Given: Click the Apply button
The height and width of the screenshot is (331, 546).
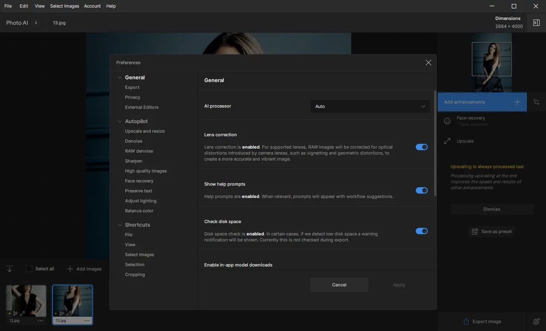Looking at the screenshot, I should click(399, 285).
